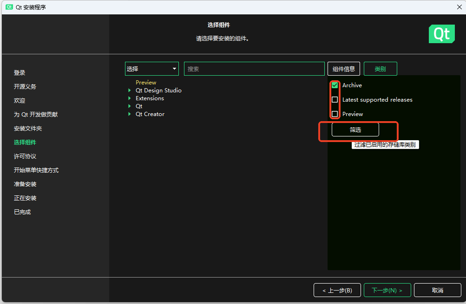Proceed with 下一步(N) button
Image resolution: width=466 pixels, height=304 pixels.
[x=387, y=290]
